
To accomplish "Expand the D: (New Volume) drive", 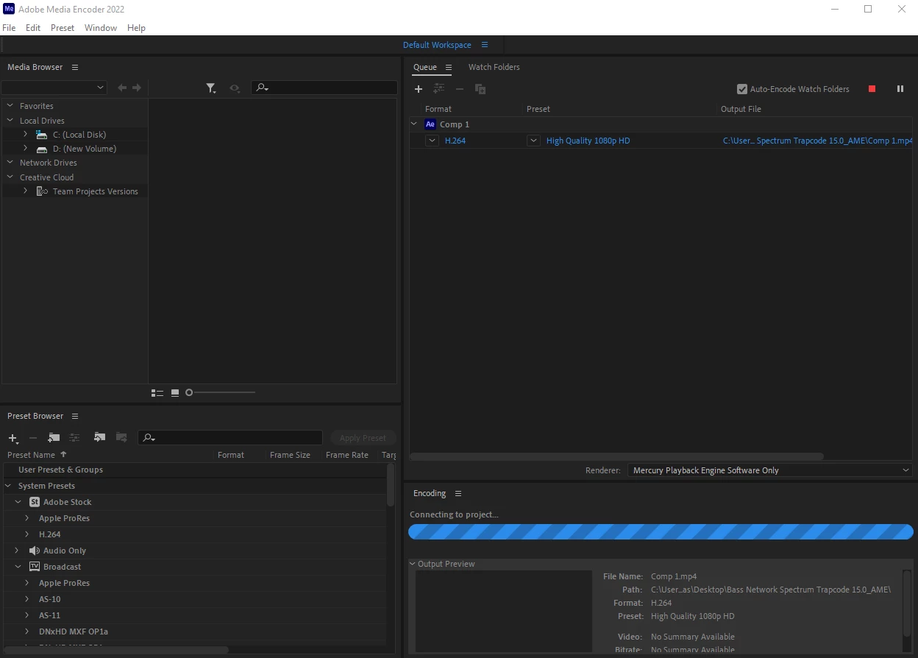I will tap(26, 149).
